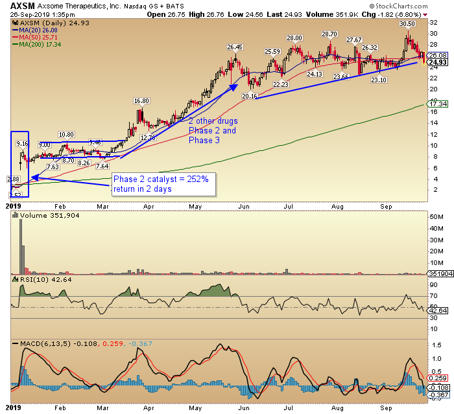Click the MA(20) 26.08 legend text
This screenshot has width=454, height=414.
pyautogui.click(x=38, y=30)
